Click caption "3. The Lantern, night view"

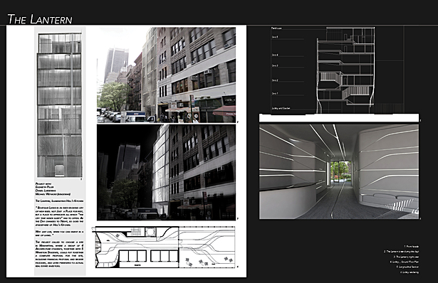[406, 257]
